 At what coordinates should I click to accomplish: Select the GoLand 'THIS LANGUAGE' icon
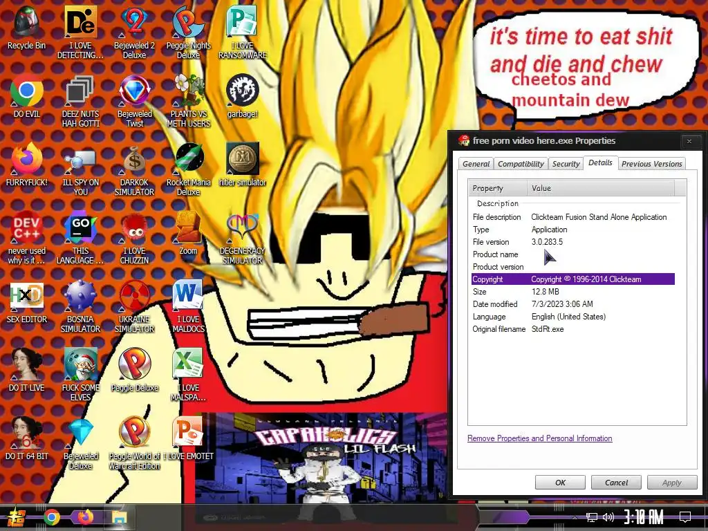[80, 238]
